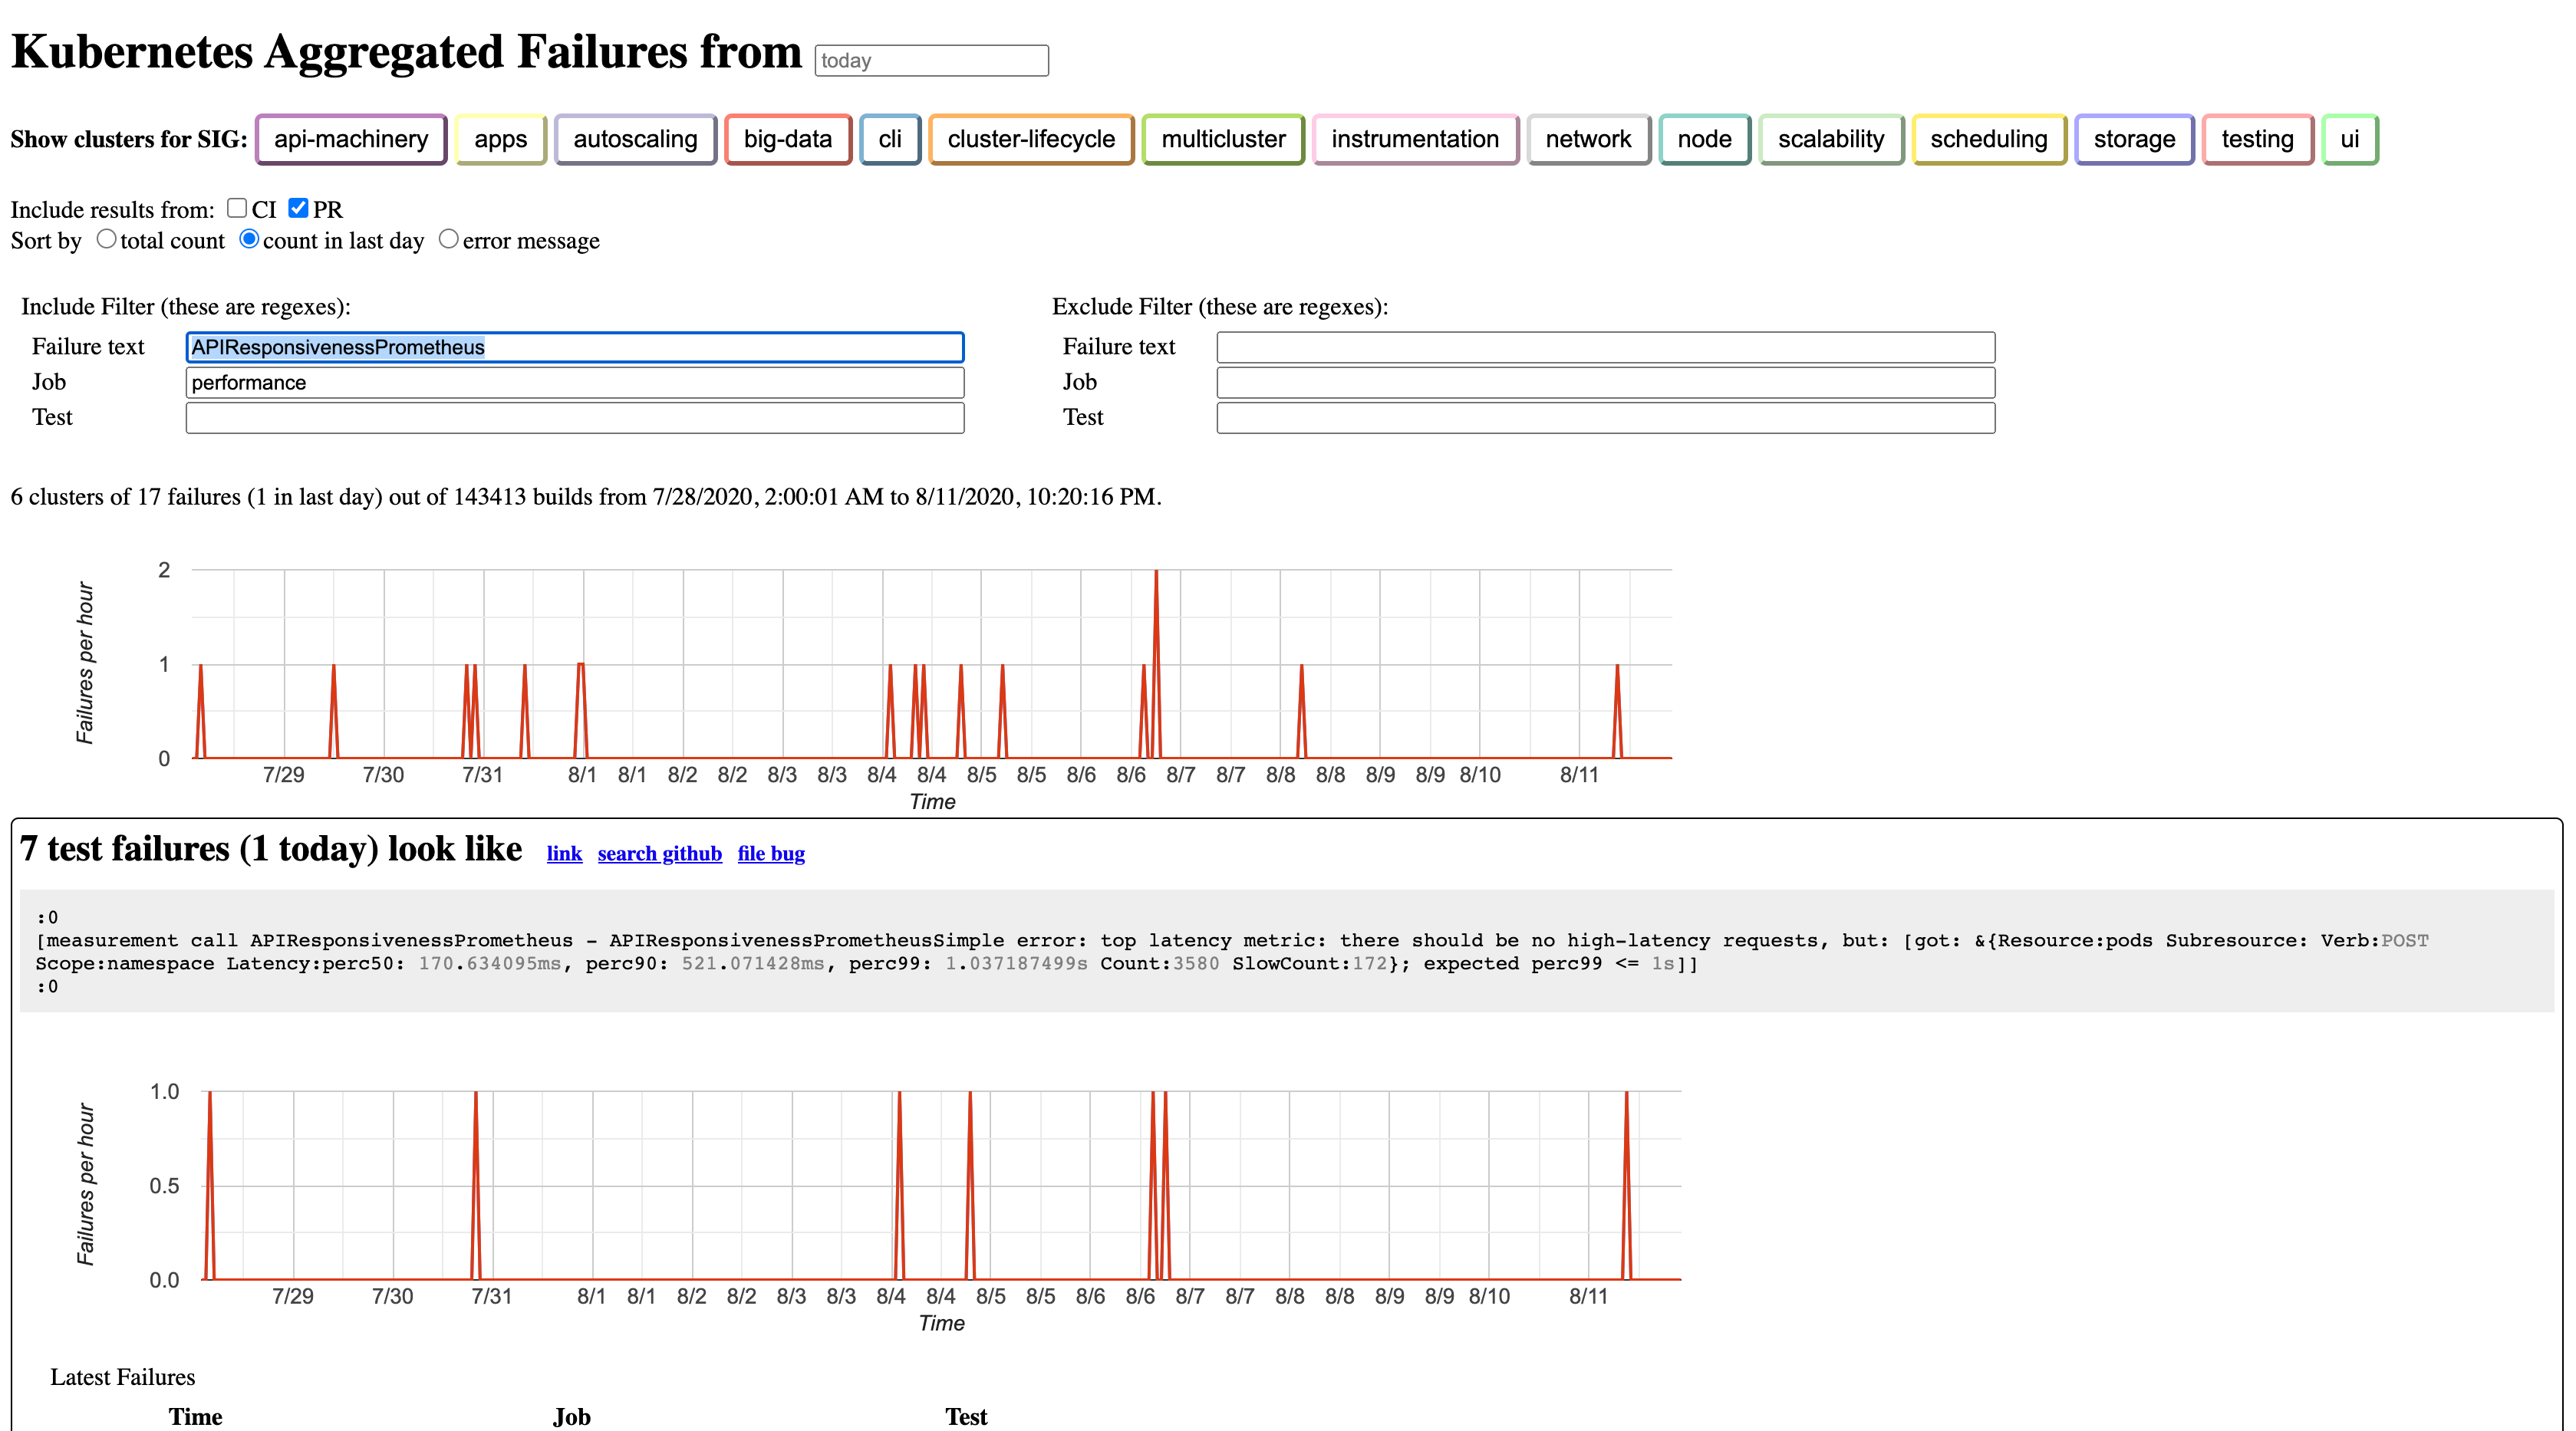Enable CI results checkbox

point(237,208)
